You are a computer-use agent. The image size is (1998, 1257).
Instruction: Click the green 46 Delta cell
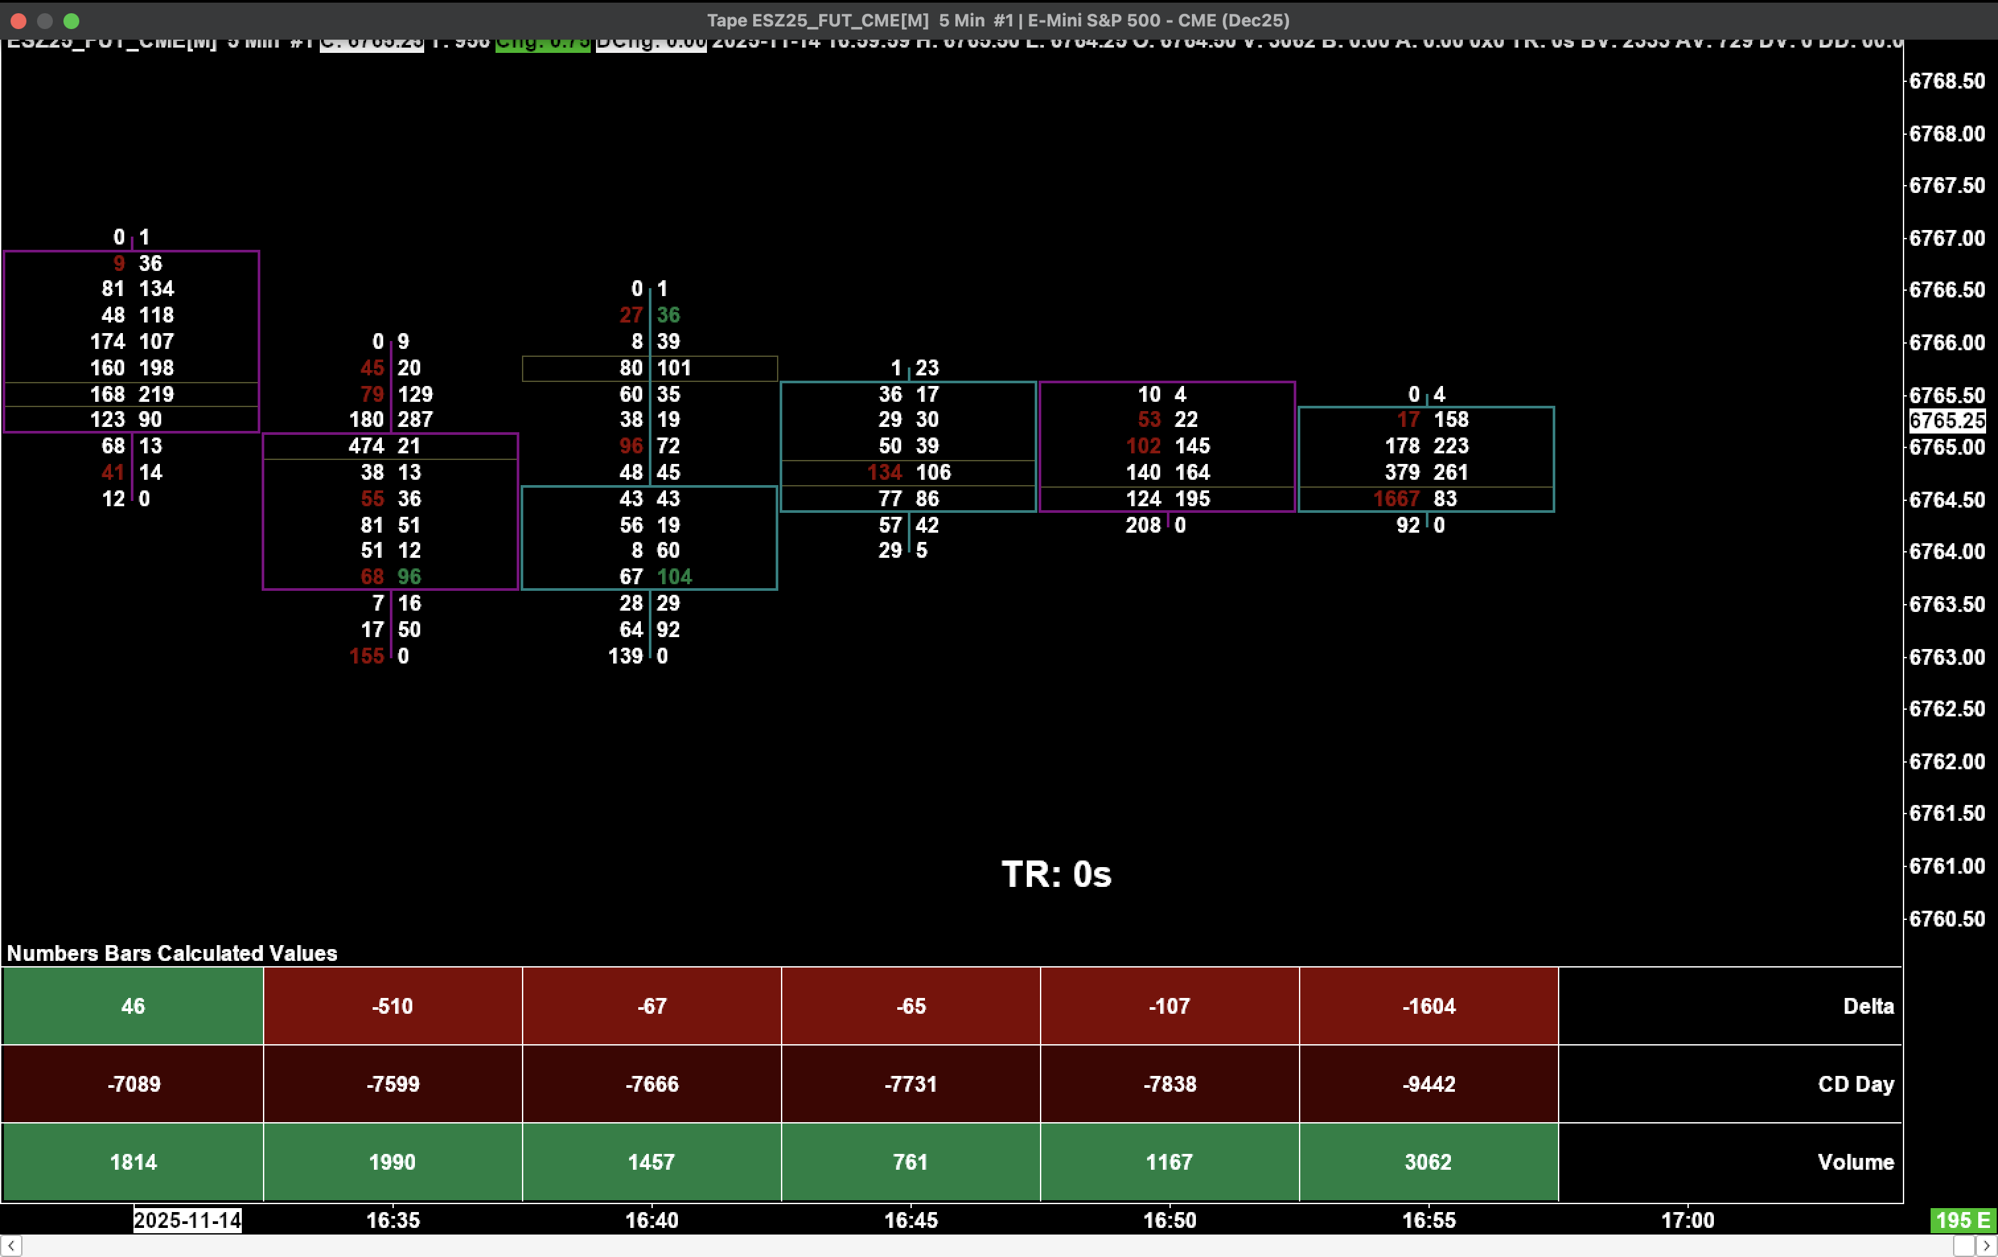pos(133,1006)
